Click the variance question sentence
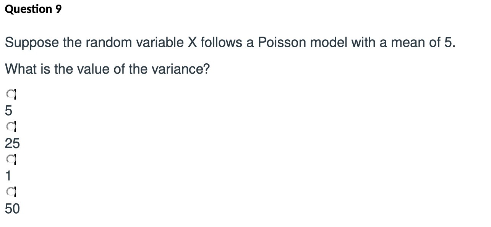This screenshot has height=227, width=491. pos(107,69)
